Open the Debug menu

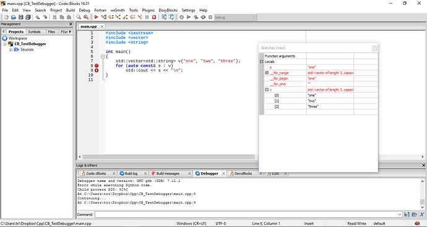click(84, 10)
